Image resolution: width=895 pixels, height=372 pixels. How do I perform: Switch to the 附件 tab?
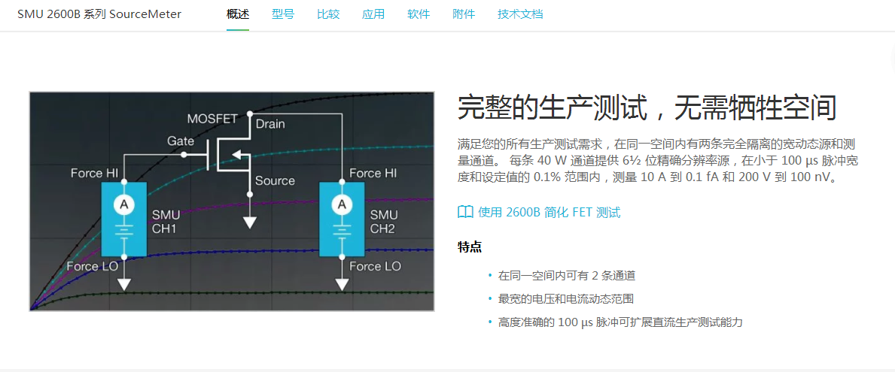tap(464, 14)
